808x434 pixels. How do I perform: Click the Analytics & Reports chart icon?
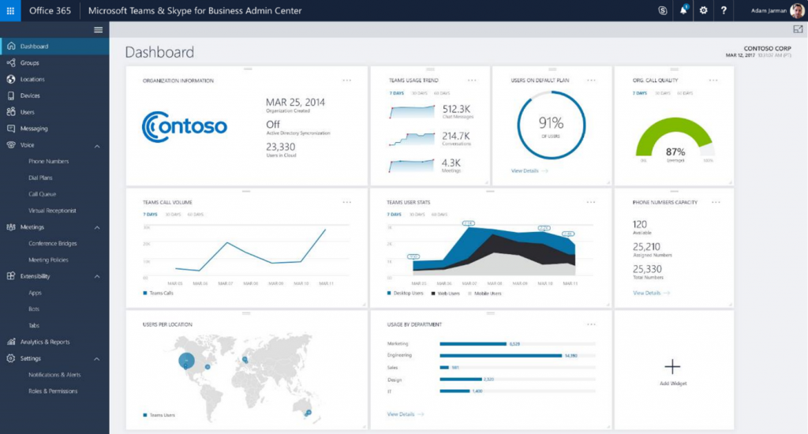pos(11,342)
